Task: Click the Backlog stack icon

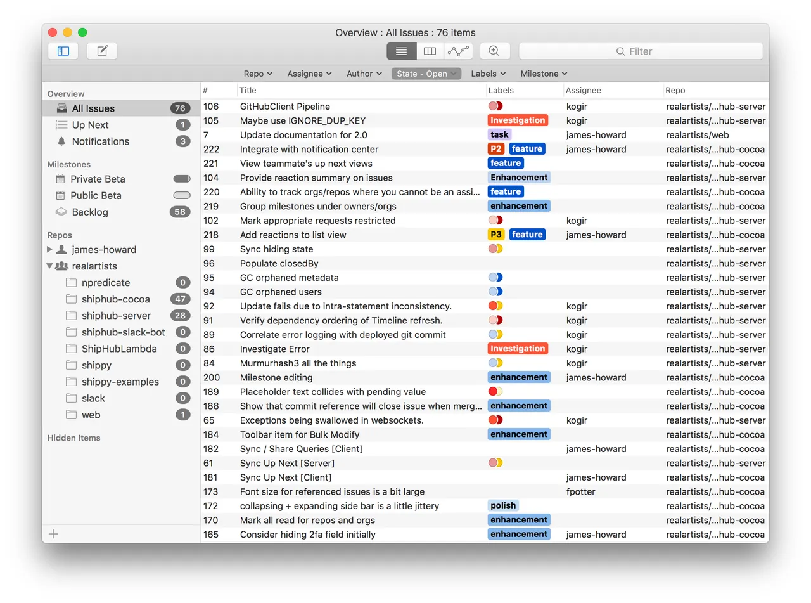Action: 61,212
